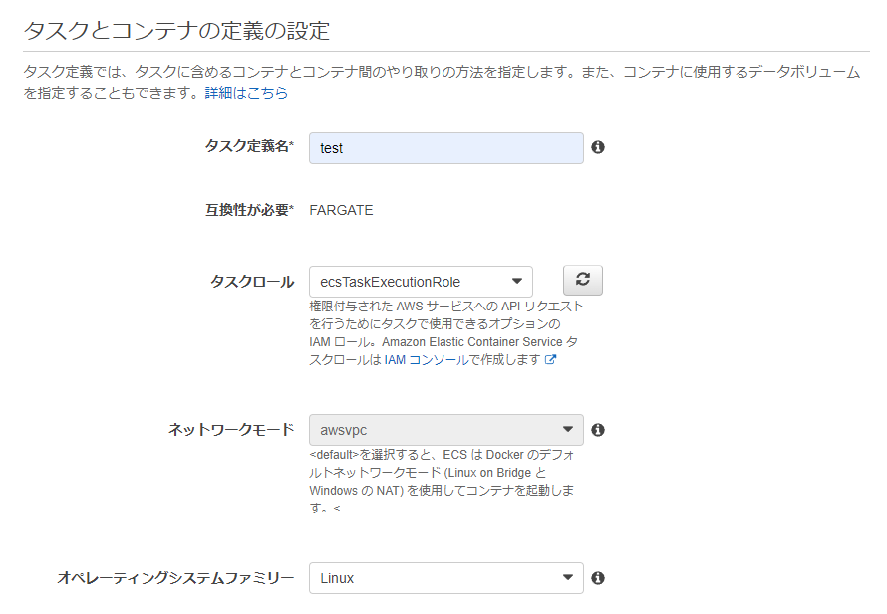The image size is (887, 614).
Task: Click the タスクとコンテナの定義の設定 heading
Action: tap(176, 31)
